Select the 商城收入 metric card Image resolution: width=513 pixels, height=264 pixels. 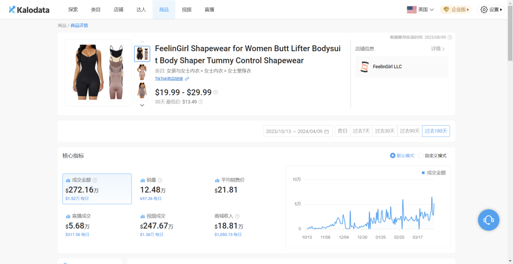(x=247, y=225)
